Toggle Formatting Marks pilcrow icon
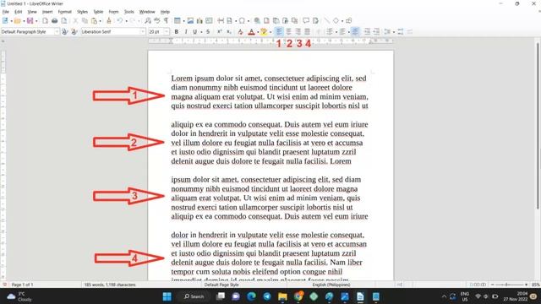Screen dimensions: 541x304 pyautogui.click(x=167, y=21)
